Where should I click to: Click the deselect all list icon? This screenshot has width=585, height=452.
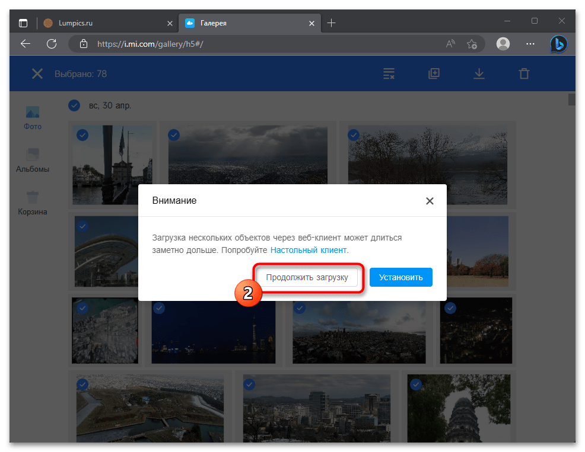[x=389, y=74]
